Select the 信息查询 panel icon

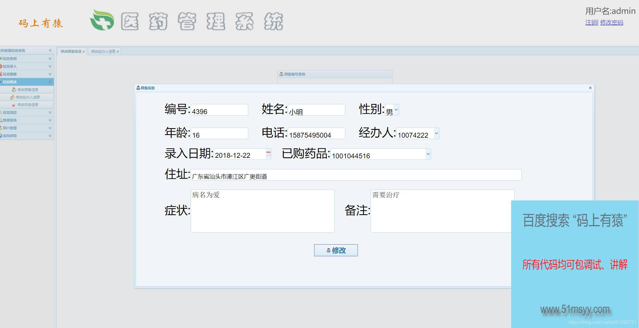coord(2,58)
